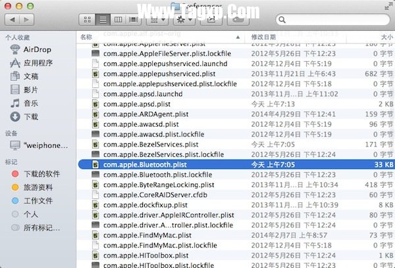Click the 33 KB size of Bluetooth.plist
The width and height of the screenshot is (395, 268).
click(x=384, y=164)
